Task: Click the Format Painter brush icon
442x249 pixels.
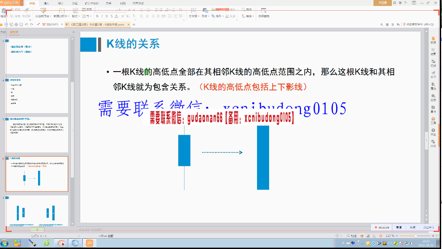Action: (x=26, y=11)
